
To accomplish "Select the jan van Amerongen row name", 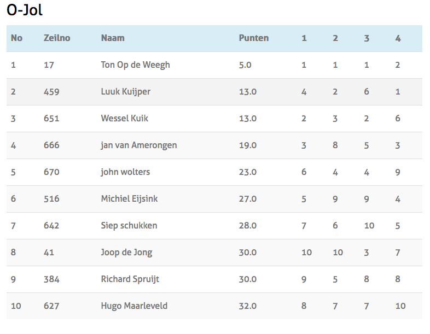I will click(x=138, y=145).
